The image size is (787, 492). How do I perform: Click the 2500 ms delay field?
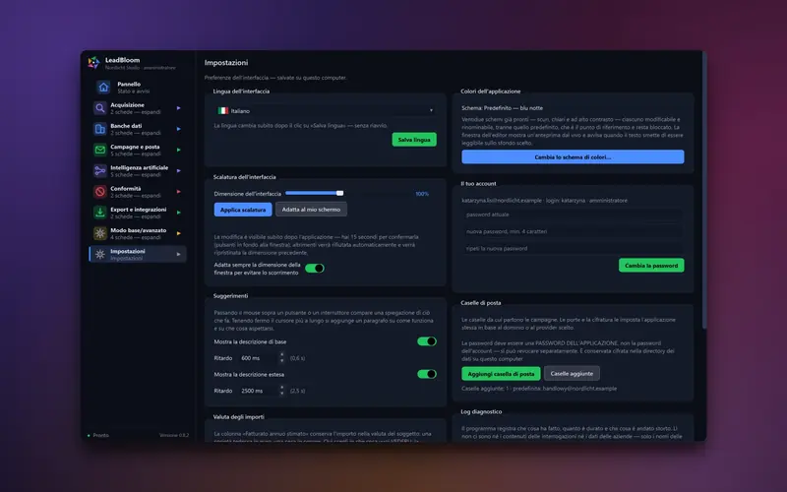[x=257, y=391]
